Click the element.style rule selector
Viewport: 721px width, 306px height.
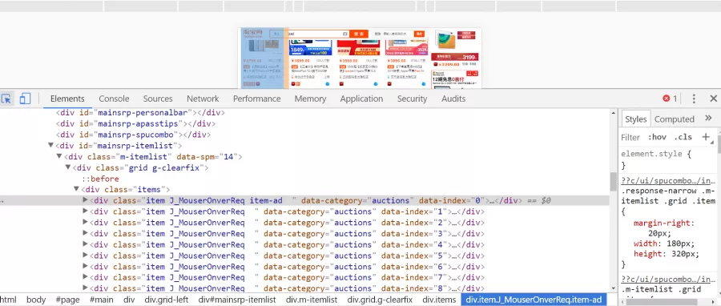point(651,154)
